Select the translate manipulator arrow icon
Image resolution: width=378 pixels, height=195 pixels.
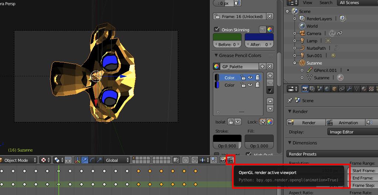(x=85, y=160)
